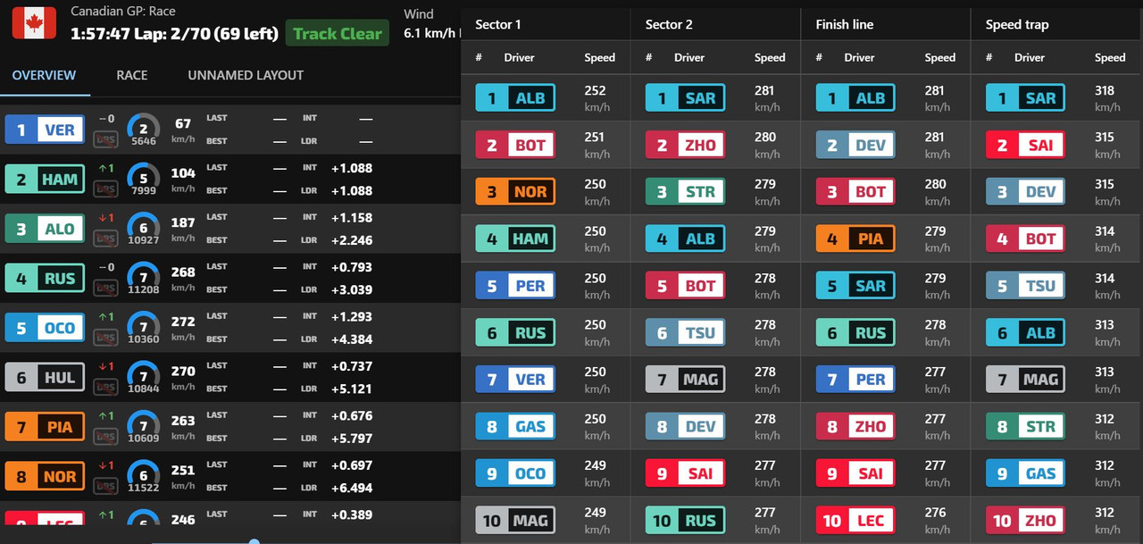Click the Speed trap table heading
The height and width of the screenshot is (544, 1143).
tap(1017, 24)
